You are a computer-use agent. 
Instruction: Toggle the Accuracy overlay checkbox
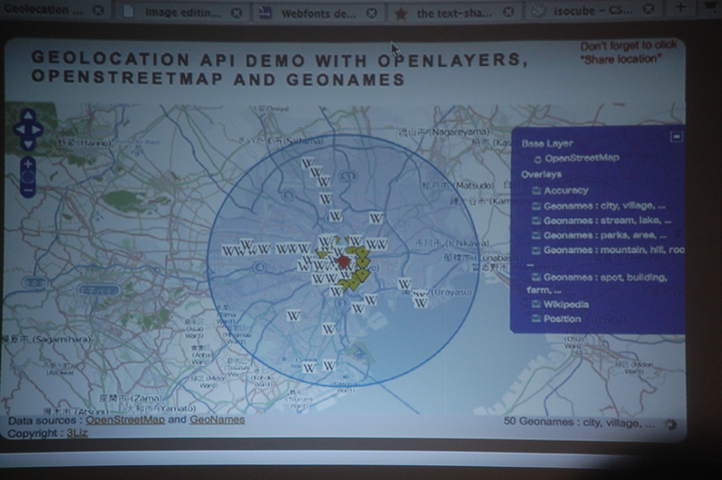(x=537, y=191)
